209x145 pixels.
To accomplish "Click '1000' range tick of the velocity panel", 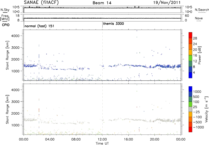I will pyautogui.click(x=15, y=125).
